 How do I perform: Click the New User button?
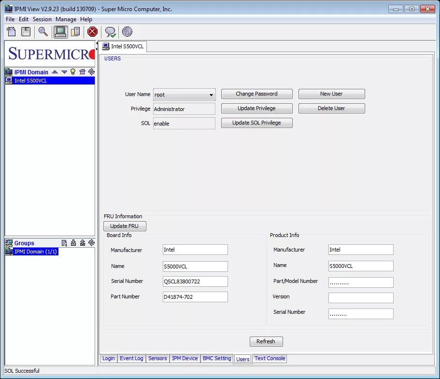pos(332,94)
